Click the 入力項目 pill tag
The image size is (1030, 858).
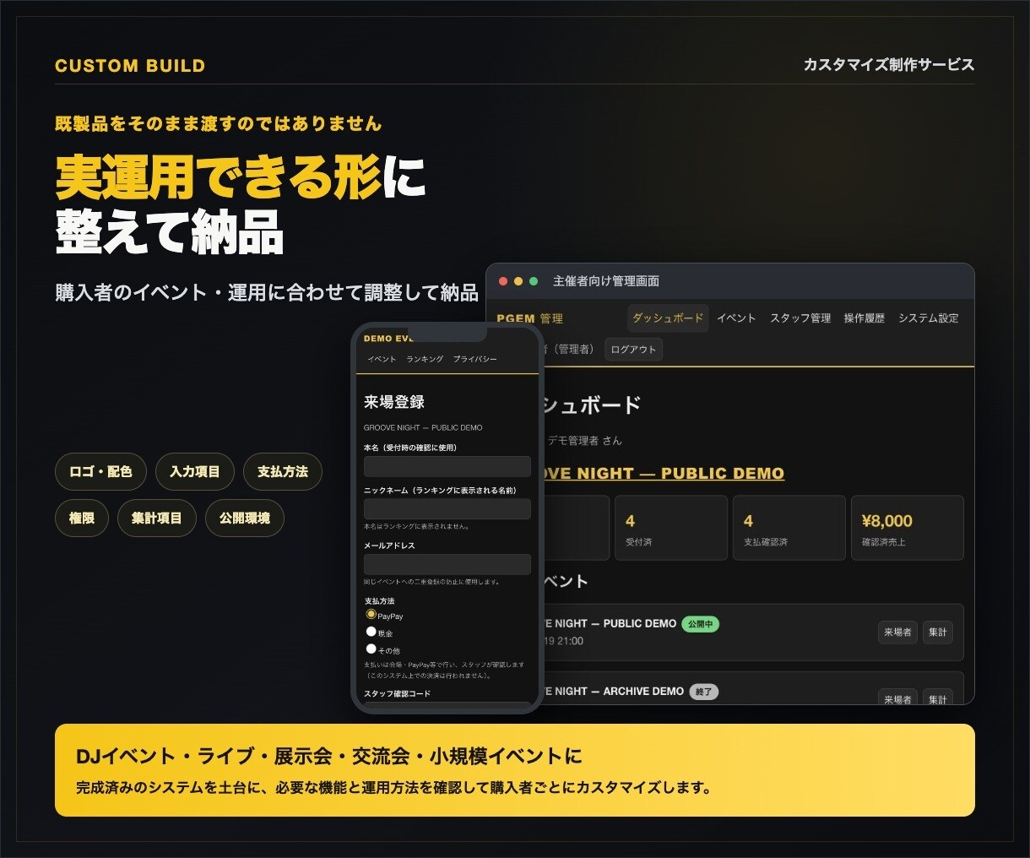194,471
